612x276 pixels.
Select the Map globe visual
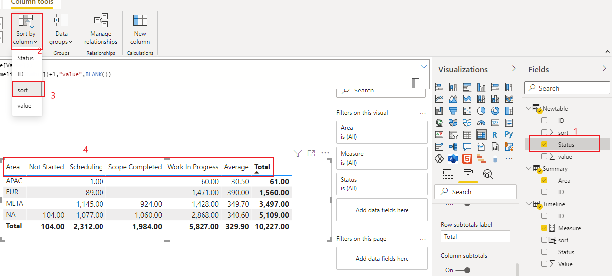439,123
